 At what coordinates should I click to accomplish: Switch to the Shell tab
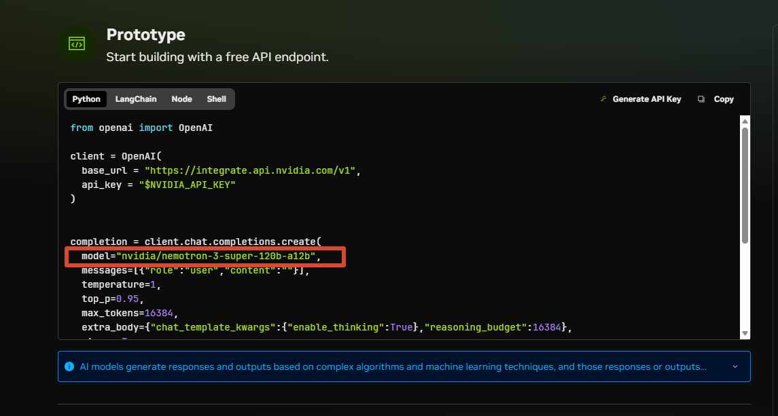216,99
